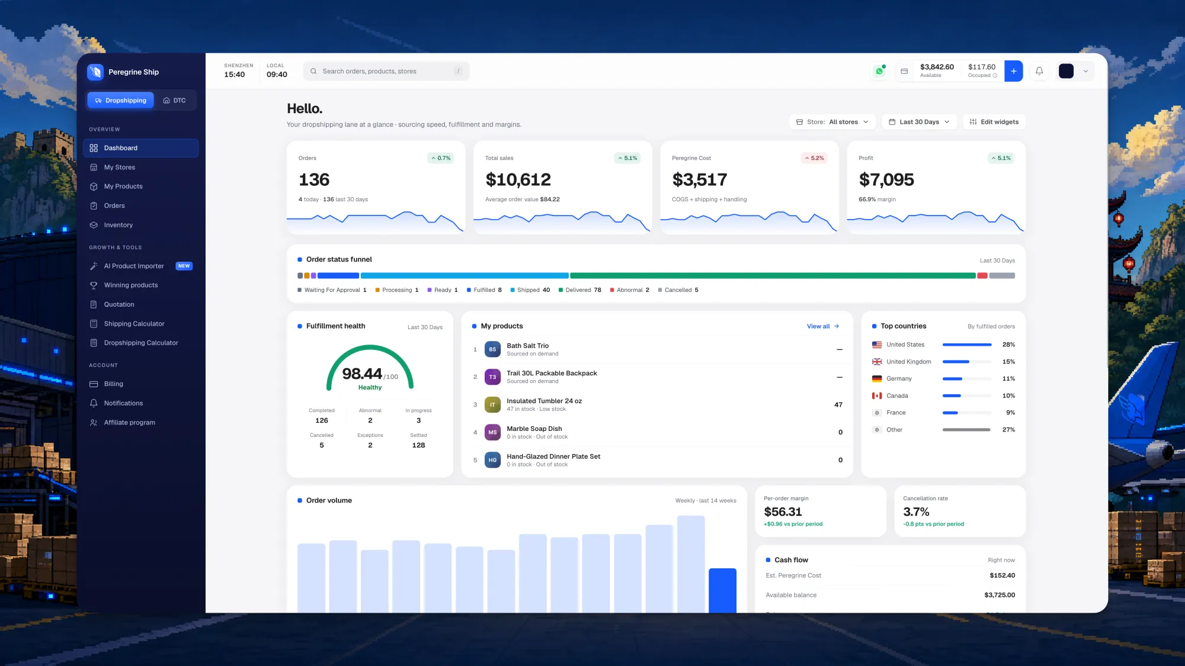Click the Inventory layers icon

(x=94, y=225)
